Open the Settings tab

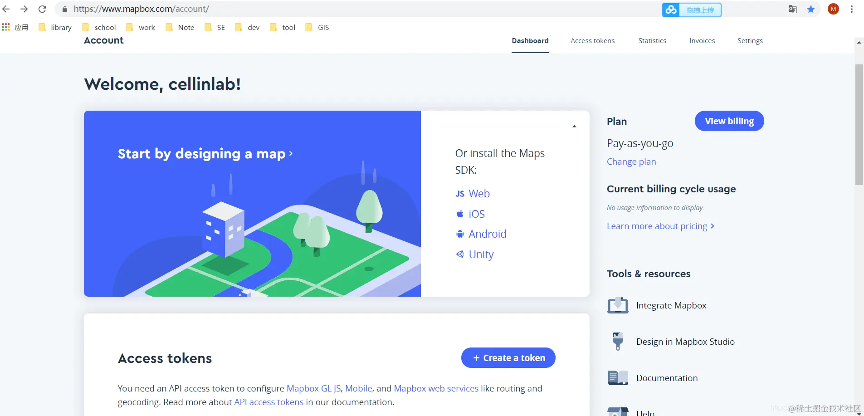pos(750,41)
